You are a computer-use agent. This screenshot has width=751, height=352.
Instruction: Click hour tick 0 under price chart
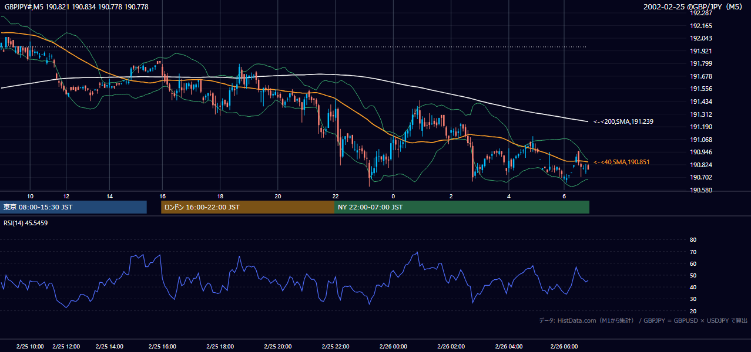coord(393,196)
